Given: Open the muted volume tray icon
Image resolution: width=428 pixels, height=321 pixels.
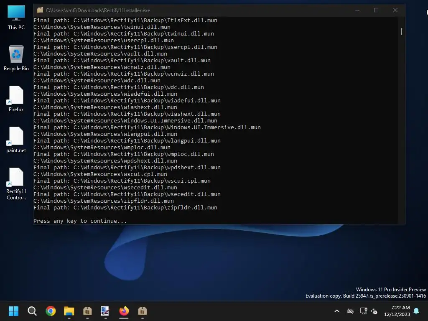Looking at the screenshot, I should [x=374, y=311].
